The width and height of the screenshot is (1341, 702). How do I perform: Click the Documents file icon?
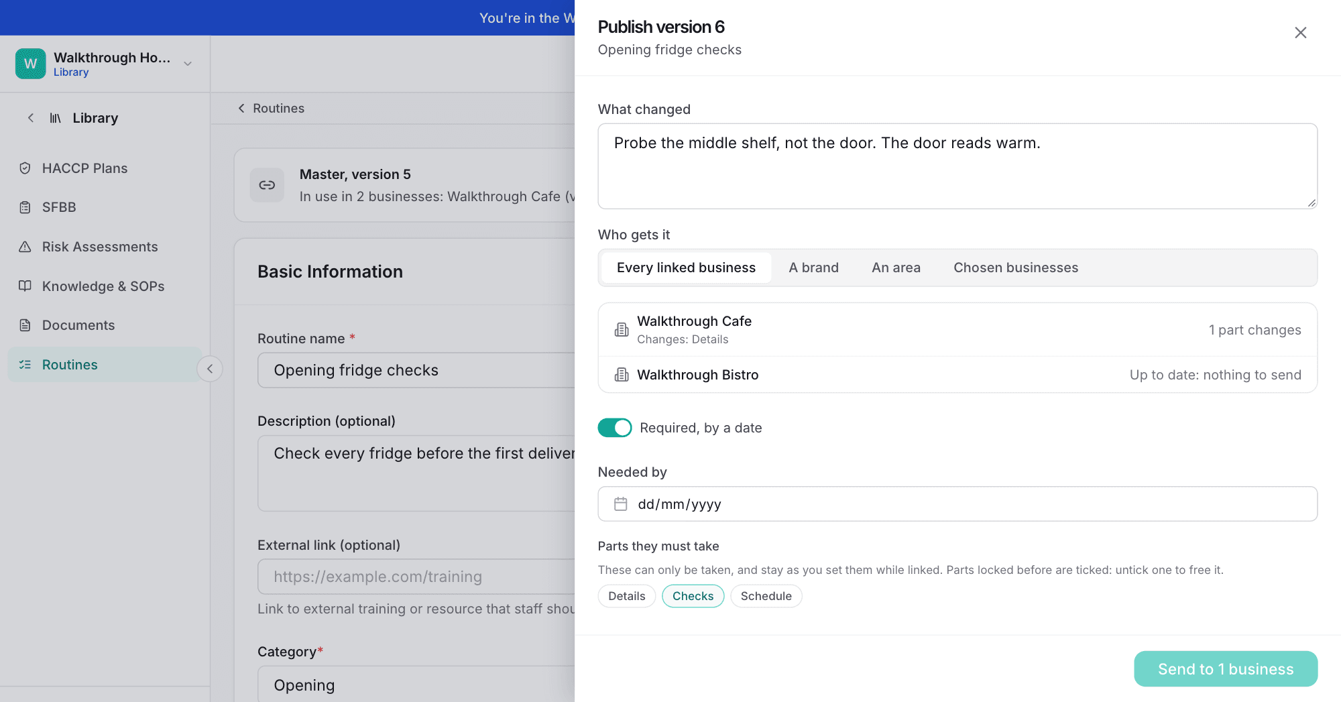click(x=25, y=325)
